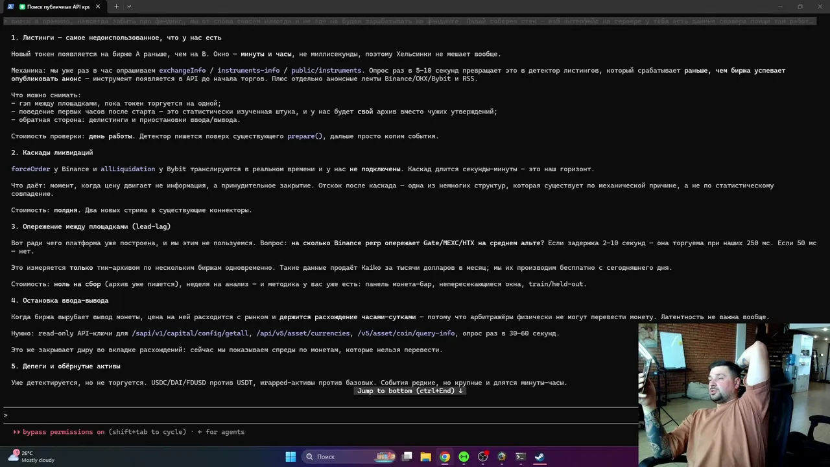Open the Task View icon in taskbar
Viewport: 830px width, 467px height.
(x=407, y=457)
